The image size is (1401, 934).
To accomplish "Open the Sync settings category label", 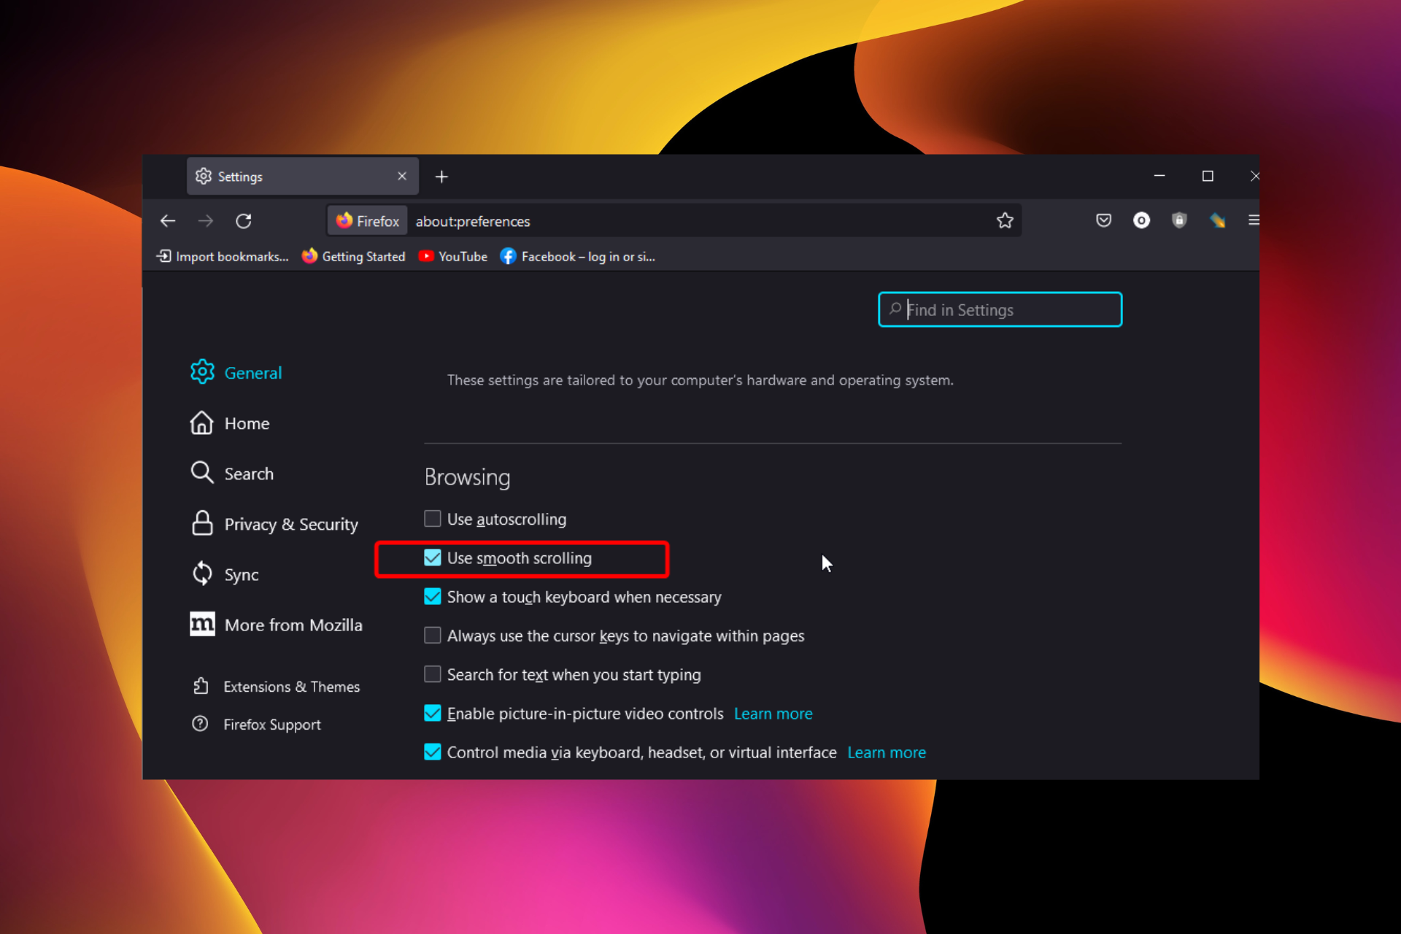I will [x=242, y=575].
